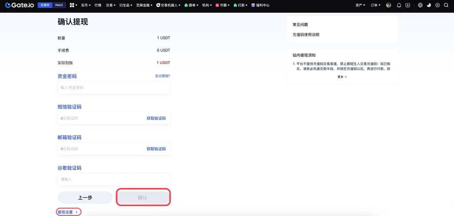Viewport: 454px width, 216px height.
Task: Open the user profile avatar
Action: pyautogui.click(x=389, y=5)
